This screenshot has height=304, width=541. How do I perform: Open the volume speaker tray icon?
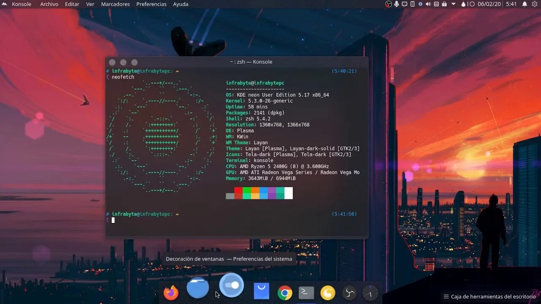428,4
